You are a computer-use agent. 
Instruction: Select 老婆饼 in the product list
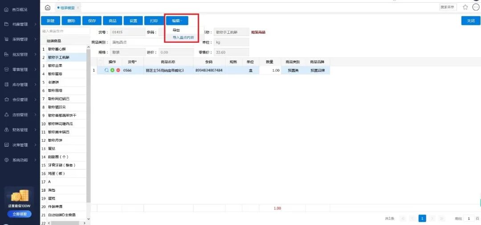53,82
